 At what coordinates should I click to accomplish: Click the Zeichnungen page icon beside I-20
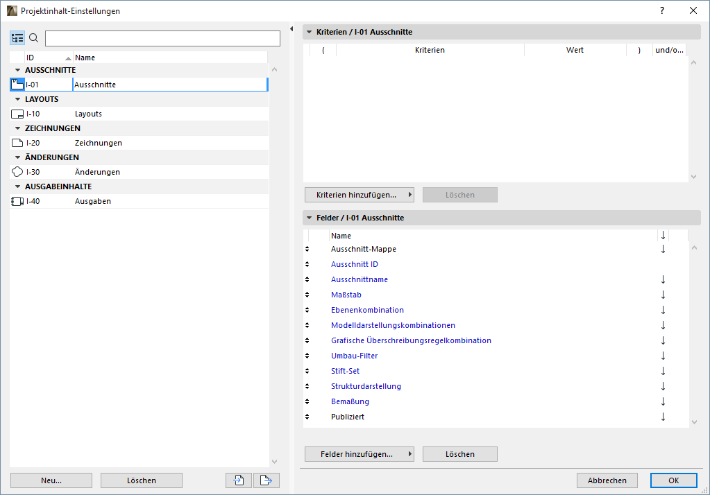tap(17, 142)
